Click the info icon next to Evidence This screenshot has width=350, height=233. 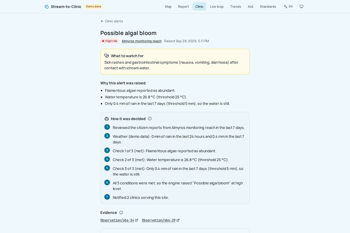point(121,213)
